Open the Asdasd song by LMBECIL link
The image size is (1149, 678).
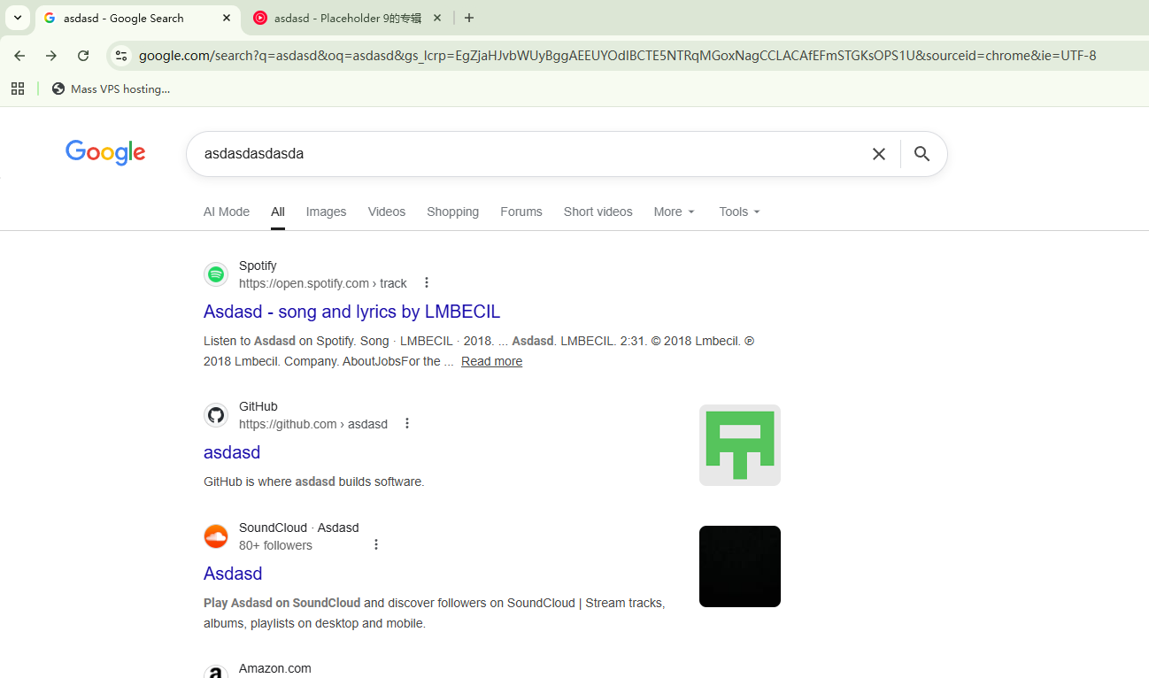(351, 312)
